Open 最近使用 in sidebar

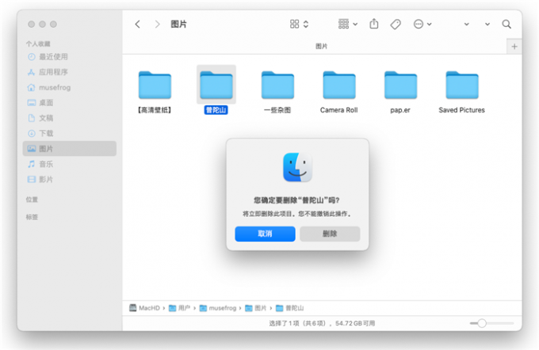[x=70, y=57]
